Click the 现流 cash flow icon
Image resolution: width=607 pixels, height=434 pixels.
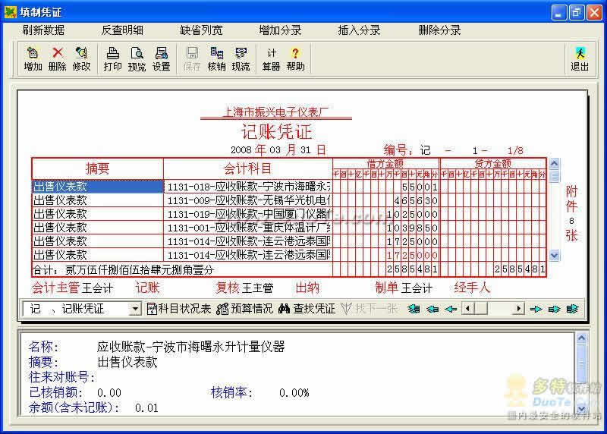pos(241,58)
